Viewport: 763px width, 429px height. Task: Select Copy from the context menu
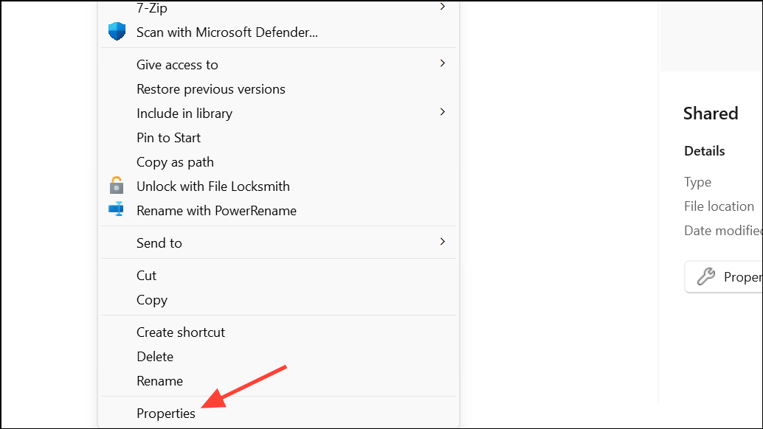point(151,299)
